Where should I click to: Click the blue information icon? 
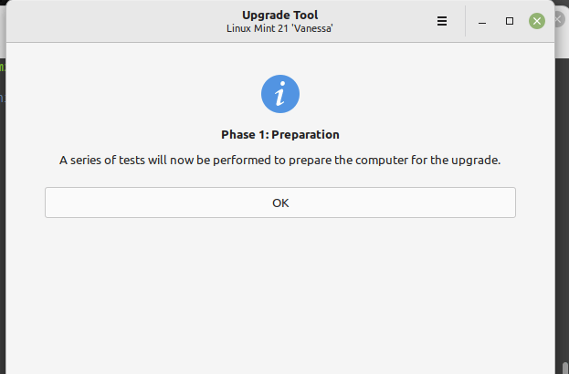[x=280, y=94]
